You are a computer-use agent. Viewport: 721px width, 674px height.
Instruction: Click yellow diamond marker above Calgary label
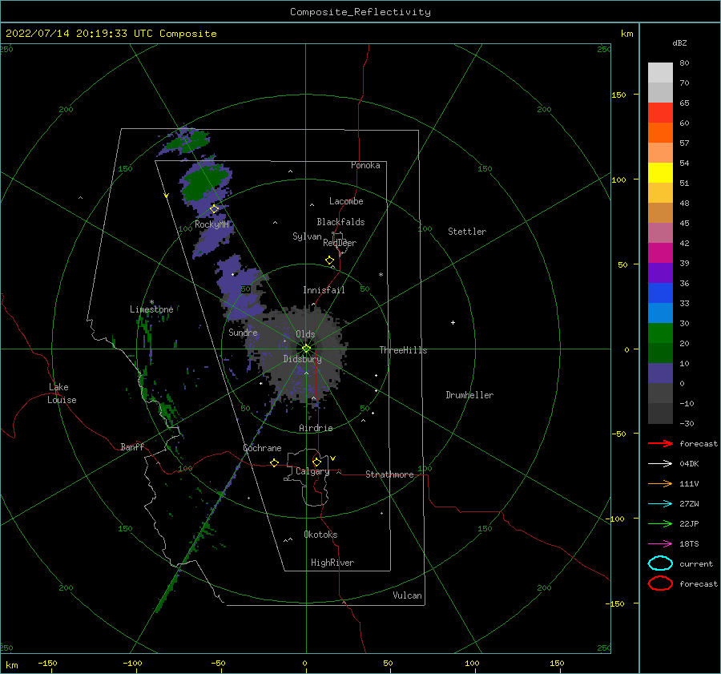point(316,462)
